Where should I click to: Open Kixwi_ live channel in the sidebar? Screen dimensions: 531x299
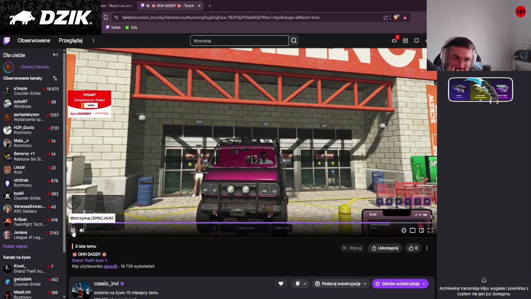coord(32,269)
